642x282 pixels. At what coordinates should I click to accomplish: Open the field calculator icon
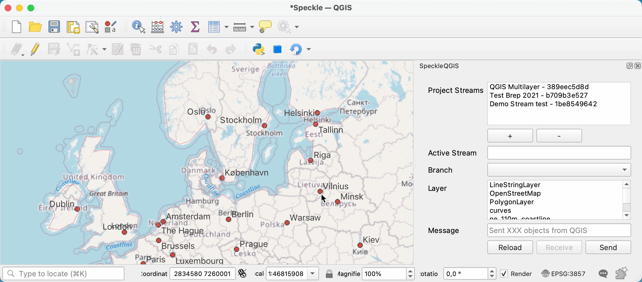click(x=157, y=27)
